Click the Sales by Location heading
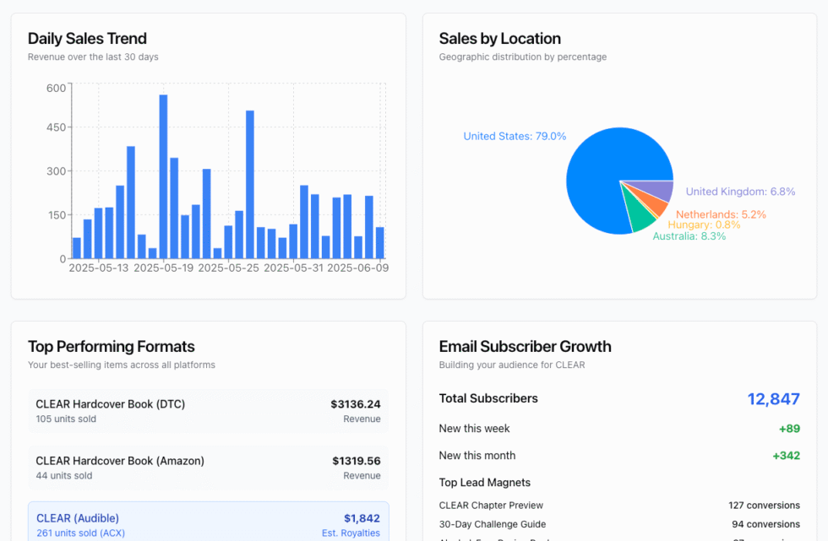Screen dimensions: 828x541 (499, 39)
